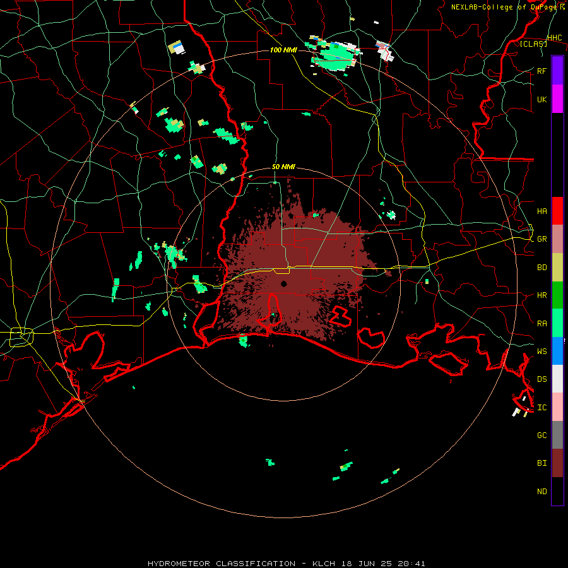Click the BI legend label
The image size is (568, 568).
pos(542,463)
